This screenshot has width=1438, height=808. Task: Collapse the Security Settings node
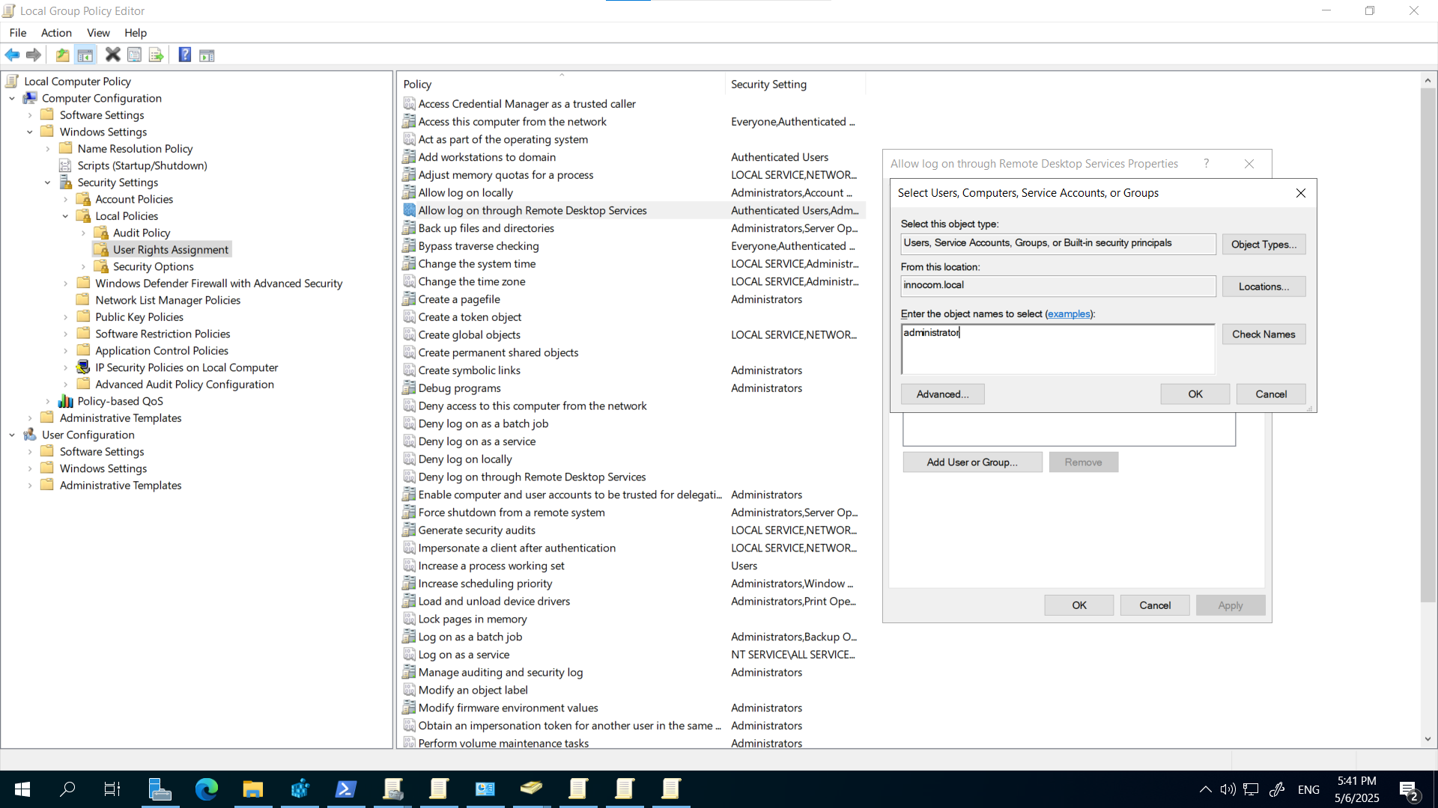click(x=48, y=183)
